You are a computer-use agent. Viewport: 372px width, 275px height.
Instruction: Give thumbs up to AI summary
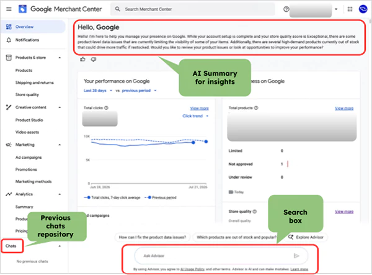82,59
